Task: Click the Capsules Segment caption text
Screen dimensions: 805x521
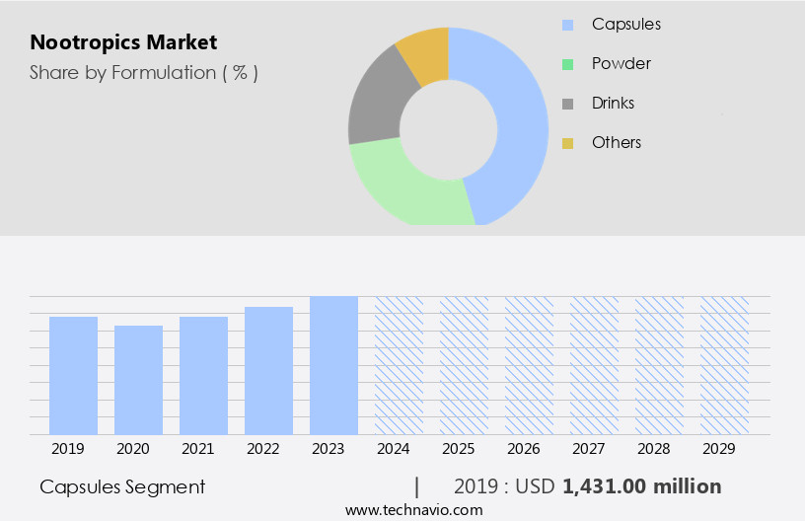Action: pyautogui.click(x=122, y=486)
